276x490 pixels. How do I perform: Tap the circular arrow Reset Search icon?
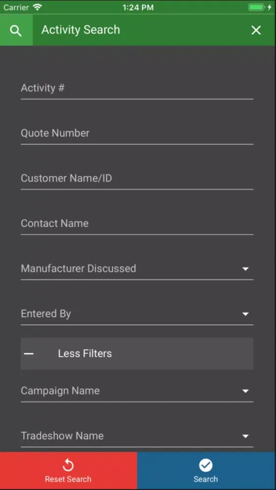(68, 465)
